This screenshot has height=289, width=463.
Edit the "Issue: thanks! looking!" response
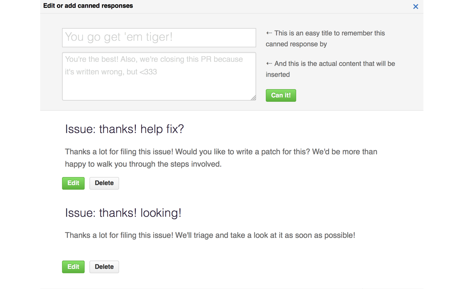click(x=73, y=267)
